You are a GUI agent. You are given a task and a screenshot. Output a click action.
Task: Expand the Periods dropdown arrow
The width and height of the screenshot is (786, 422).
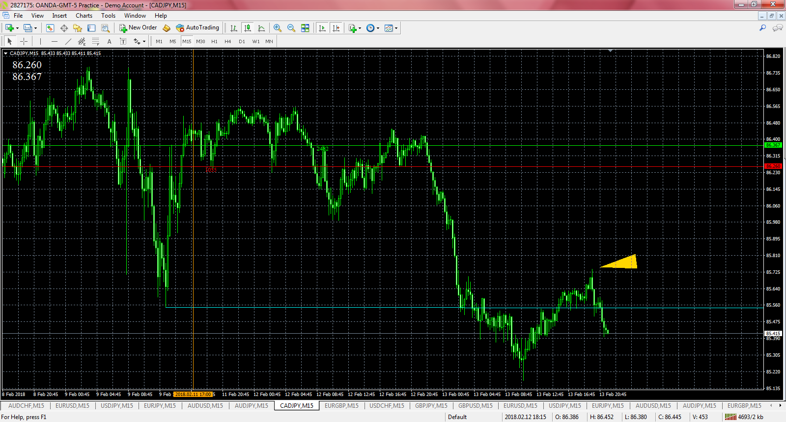click(378, 28)
